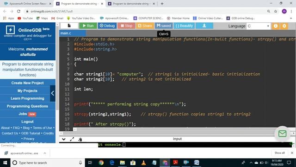The height and width of the screenshot is (167, 296).
Task: Show more bookmarks overflow chevron
Action: tap(291, 18)
